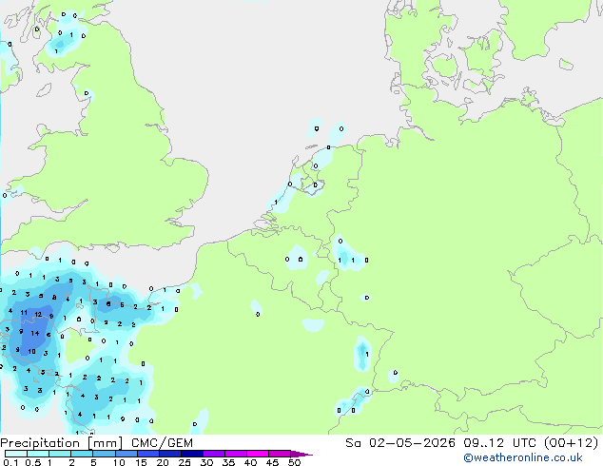Screen dimensions: 603x466
Task: Click the purple 30–35 legend swatch
Action: pyautogui.click(x=214, y=454)
